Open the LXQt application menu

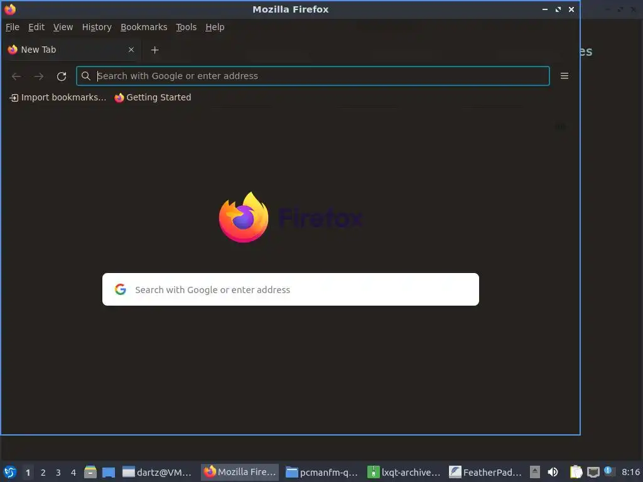click(10, 472)
